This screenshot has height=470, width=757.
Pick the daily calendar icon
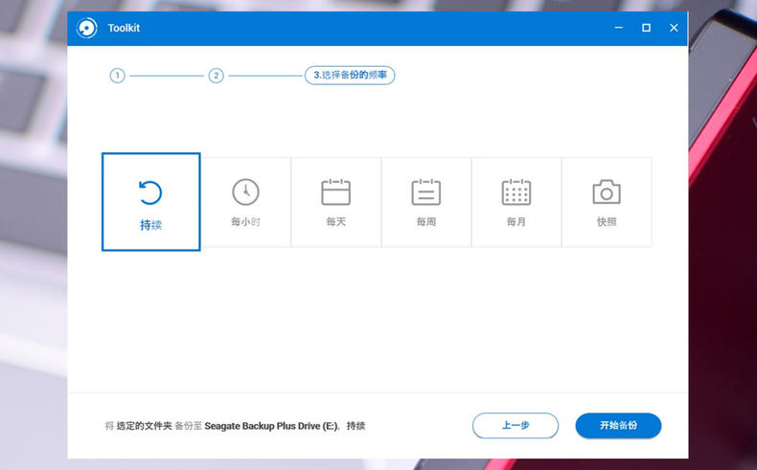(x=335, y=191)
